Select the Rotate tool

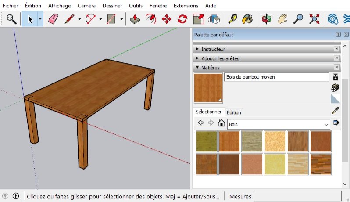[x=182, y=19]
